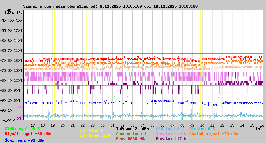Viewport: 266px width, 143px height.
Task: Click hour label 13 on time axis
Action: pyautogui.click(x=232, y=125)
